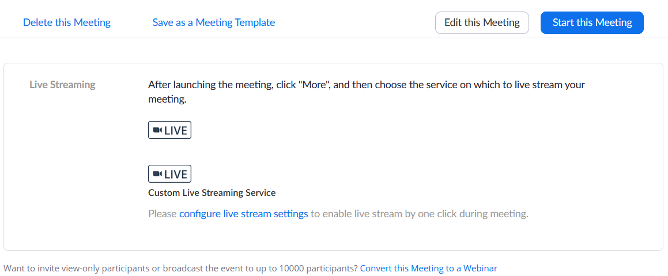
Task: Convert this Meeting to a Webinar
Action: click(x=428, y=268)
